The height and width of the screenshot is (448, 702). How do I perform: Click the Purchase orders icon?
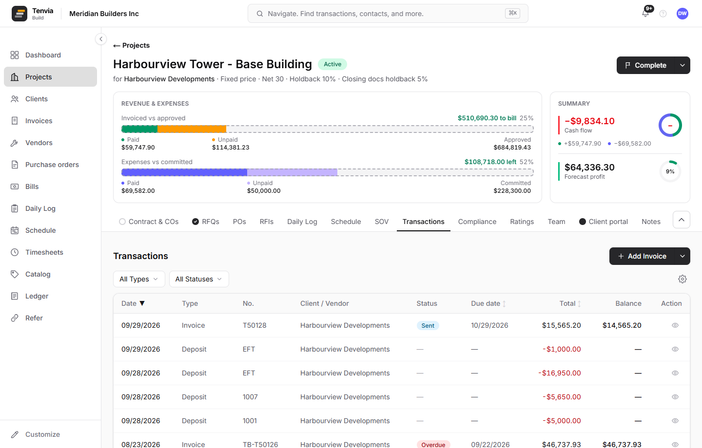coord(15,165)
